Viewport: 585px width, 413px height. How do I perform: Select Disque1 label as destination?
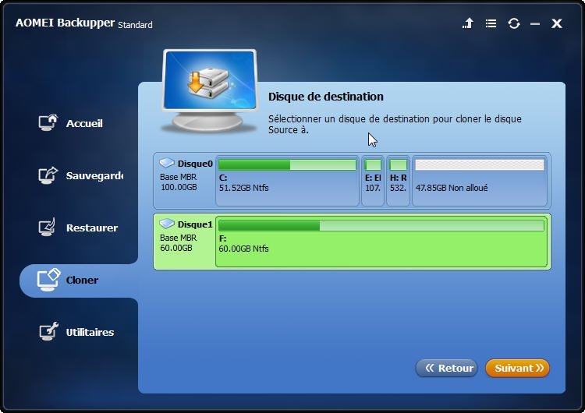[x=195, y=224]
